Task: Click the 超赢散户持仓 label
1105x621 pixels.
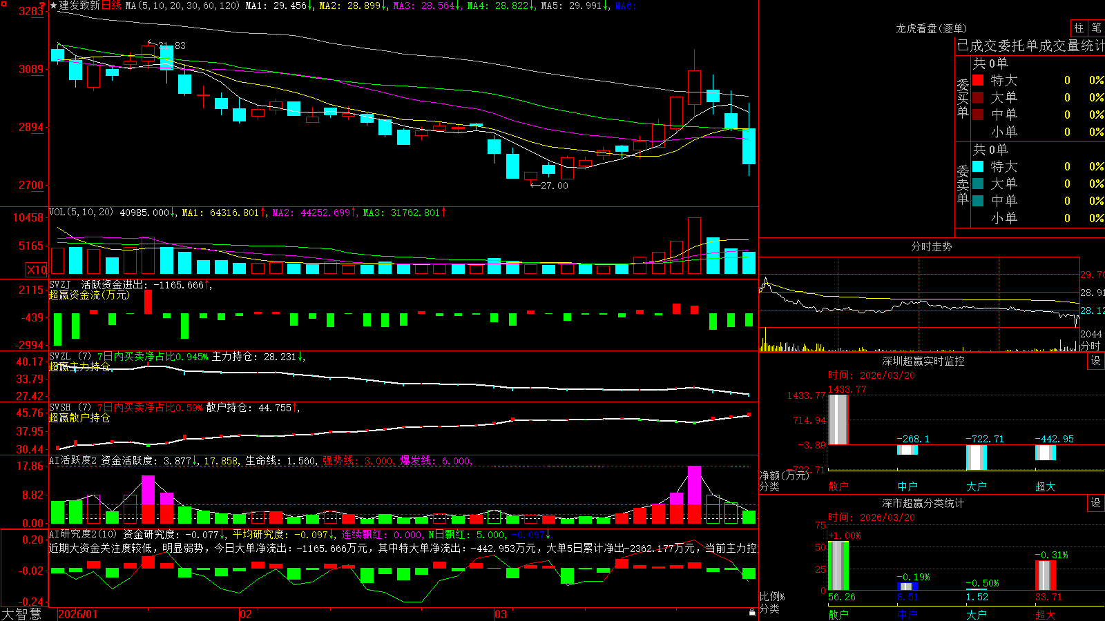Action: [x=79, y=417]
